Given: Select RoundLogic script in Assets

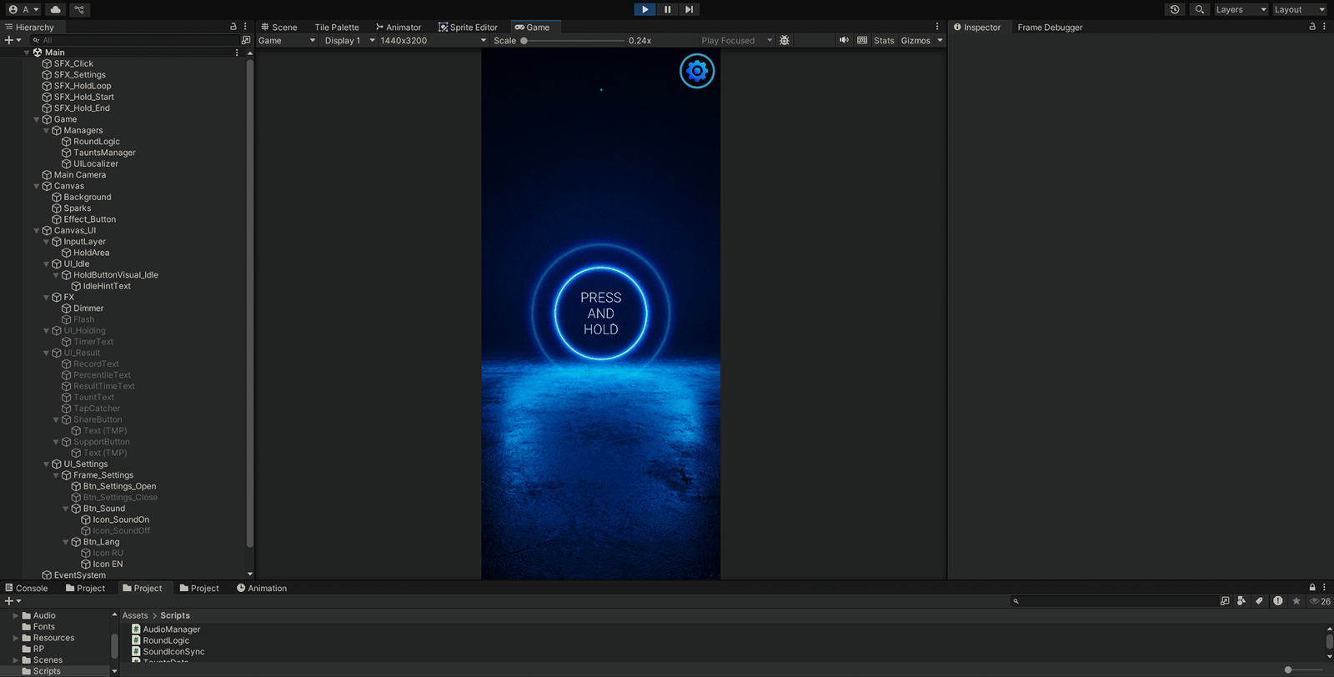Looking at the screenshot, I should 165,640.
